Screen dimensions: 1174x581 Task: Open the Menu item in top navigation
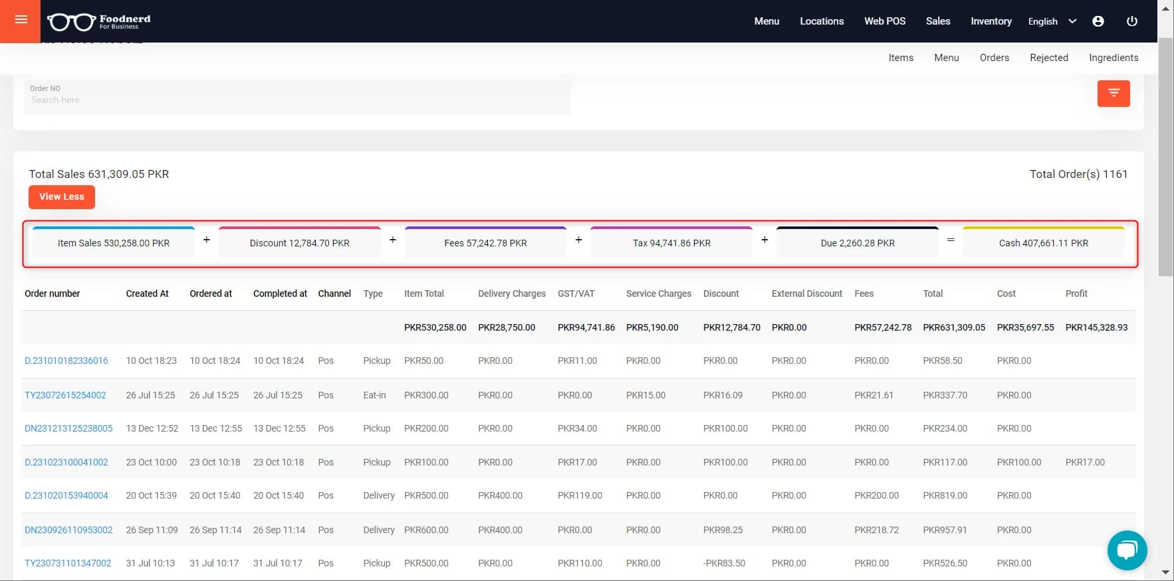point(766,21)
